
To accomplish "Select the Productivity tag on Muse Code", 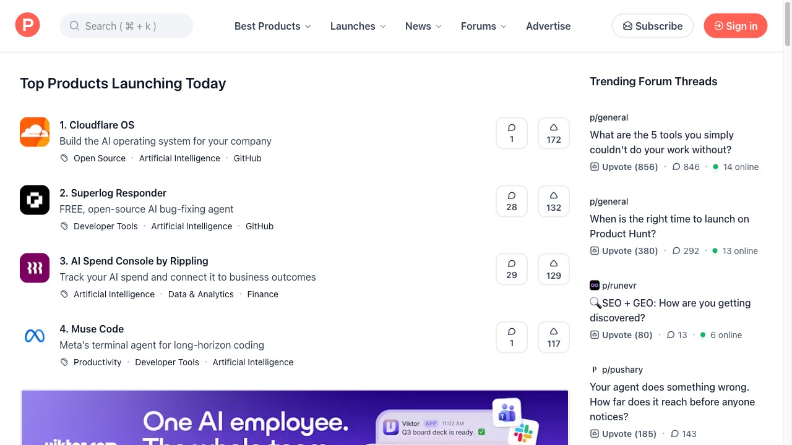I will point(98,362).
